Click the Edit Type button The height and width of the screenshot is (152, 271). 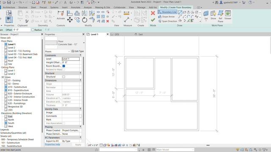pos(77,51)
